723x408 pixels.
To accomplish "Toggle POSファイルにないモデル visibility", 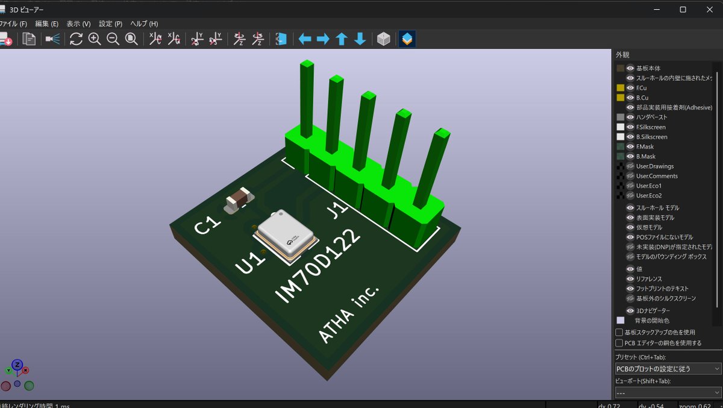I will 630,237.
